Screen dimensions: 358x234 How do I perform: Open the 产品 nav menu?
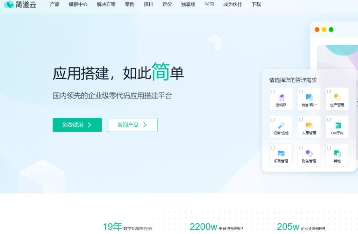(55, 4)
